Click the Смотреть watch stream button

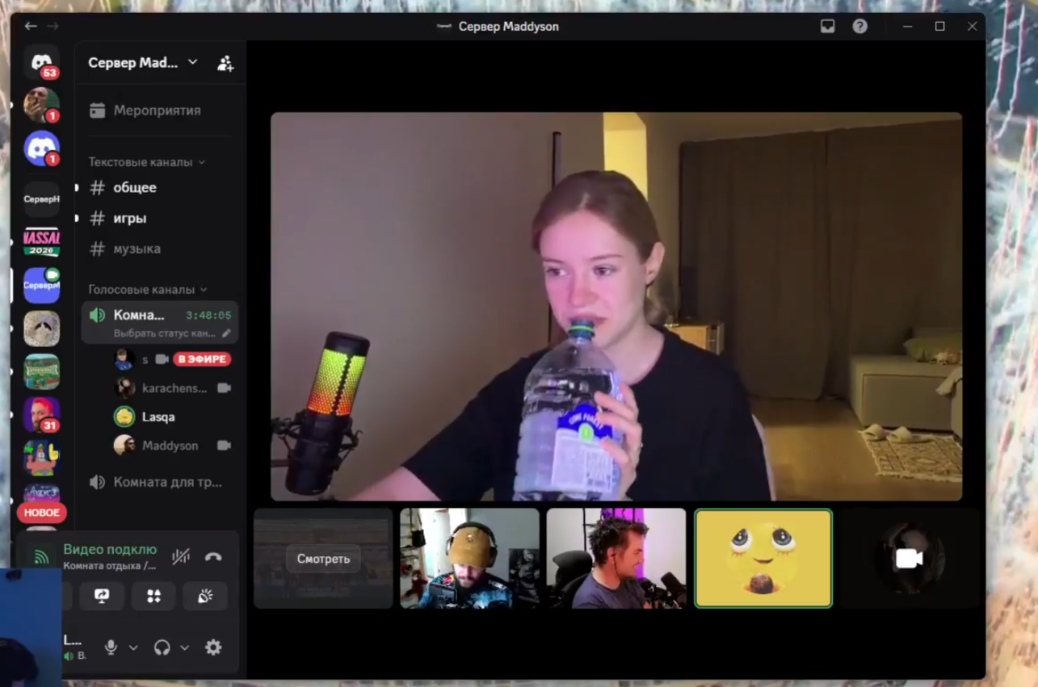pos(323,559)
